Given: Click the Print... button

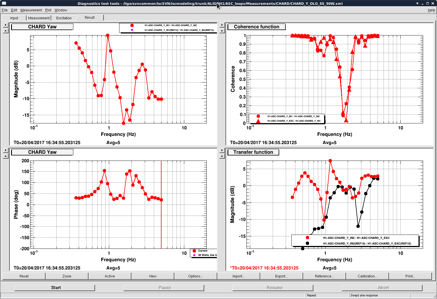Looking at the screenshot, I should tap(410, 276).
